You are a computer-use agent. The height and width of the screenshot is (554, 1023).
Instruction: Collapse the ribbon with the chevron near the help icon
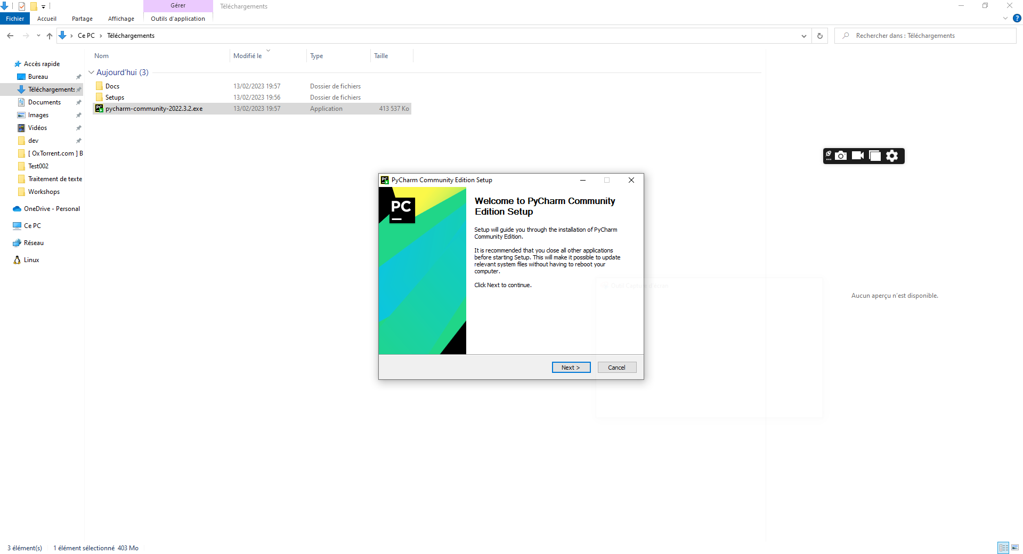click(x=1005, y=18)
